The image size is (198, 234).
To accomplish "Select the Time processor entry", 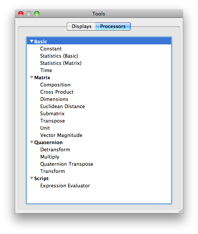I will pyautogui.click(x=46, y=70).
